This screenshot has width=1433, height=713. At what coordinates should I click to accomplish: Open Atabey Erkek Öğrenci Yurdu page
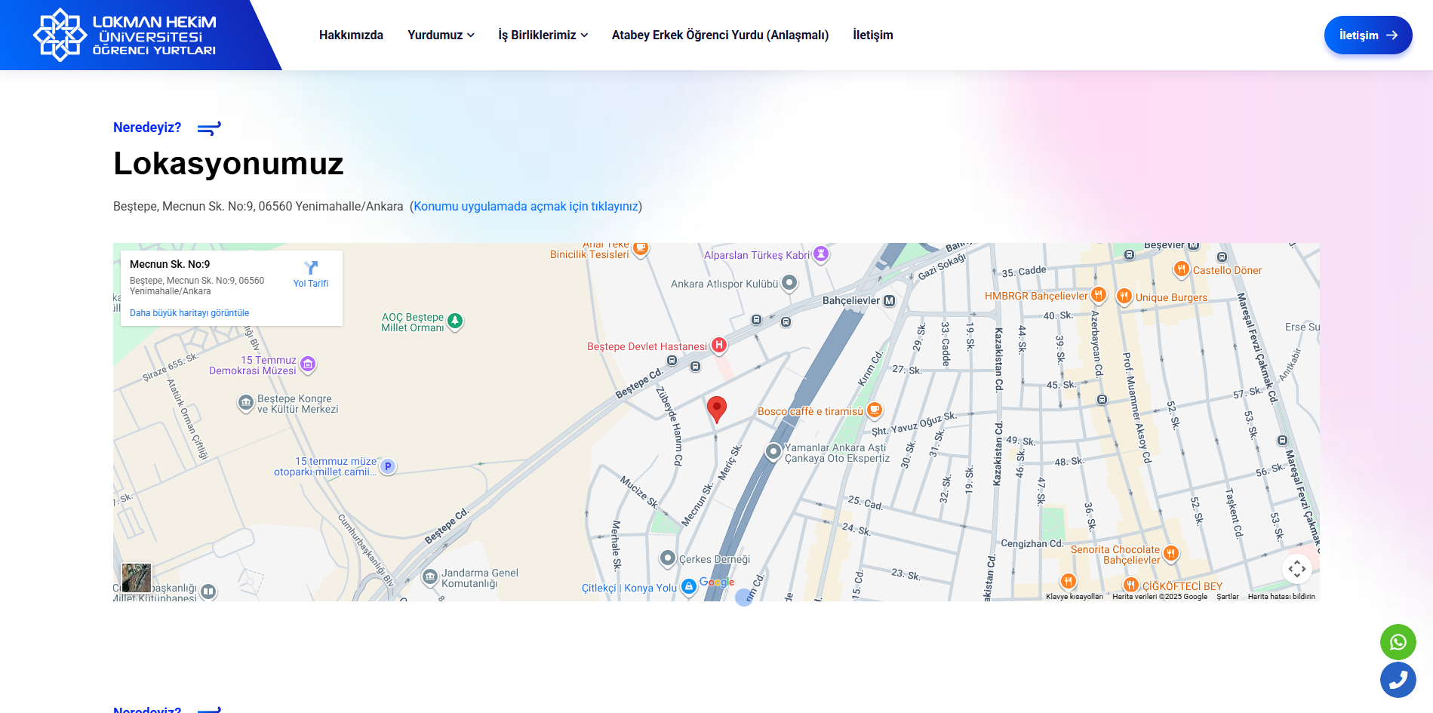720,35
